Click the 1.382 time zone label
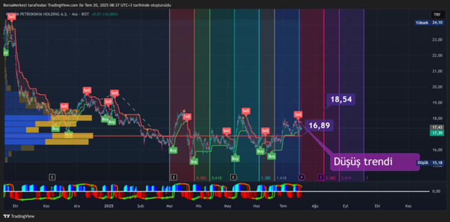450x222 pixels. (266, 178)
